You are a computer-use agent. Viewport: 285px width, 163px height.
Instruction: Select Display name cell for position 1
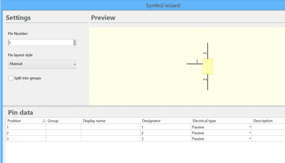(110, 127)
